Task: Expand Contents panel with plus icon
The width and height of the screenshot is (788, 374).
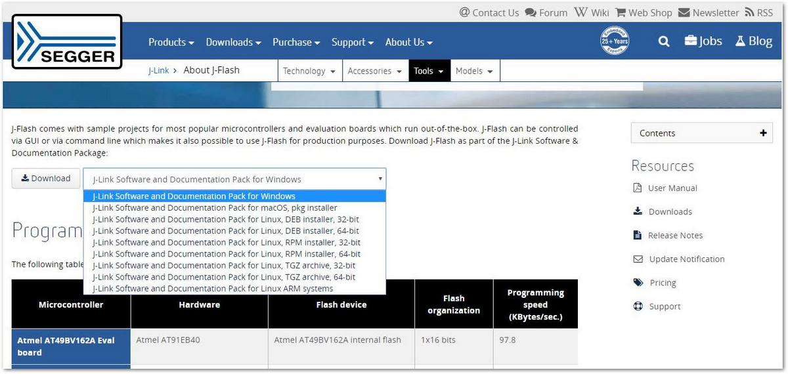Action: tap(763, 133)
